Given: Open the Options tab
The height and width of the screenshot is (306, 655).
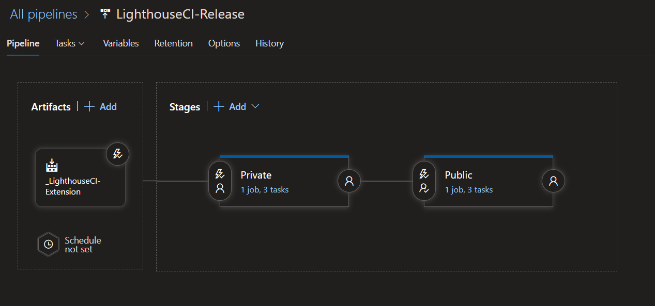Looking at the screenshot, I should [x=224, y=43].
